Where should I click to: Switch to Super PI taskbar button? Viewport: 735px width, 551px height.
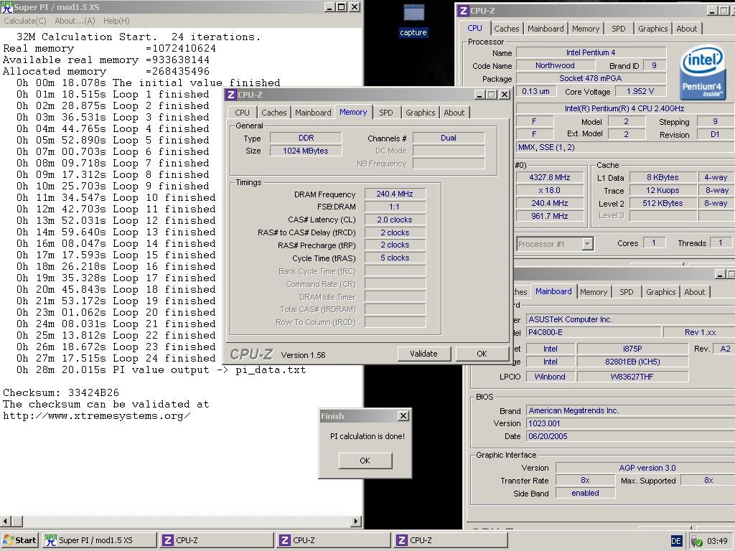(99, 540)
